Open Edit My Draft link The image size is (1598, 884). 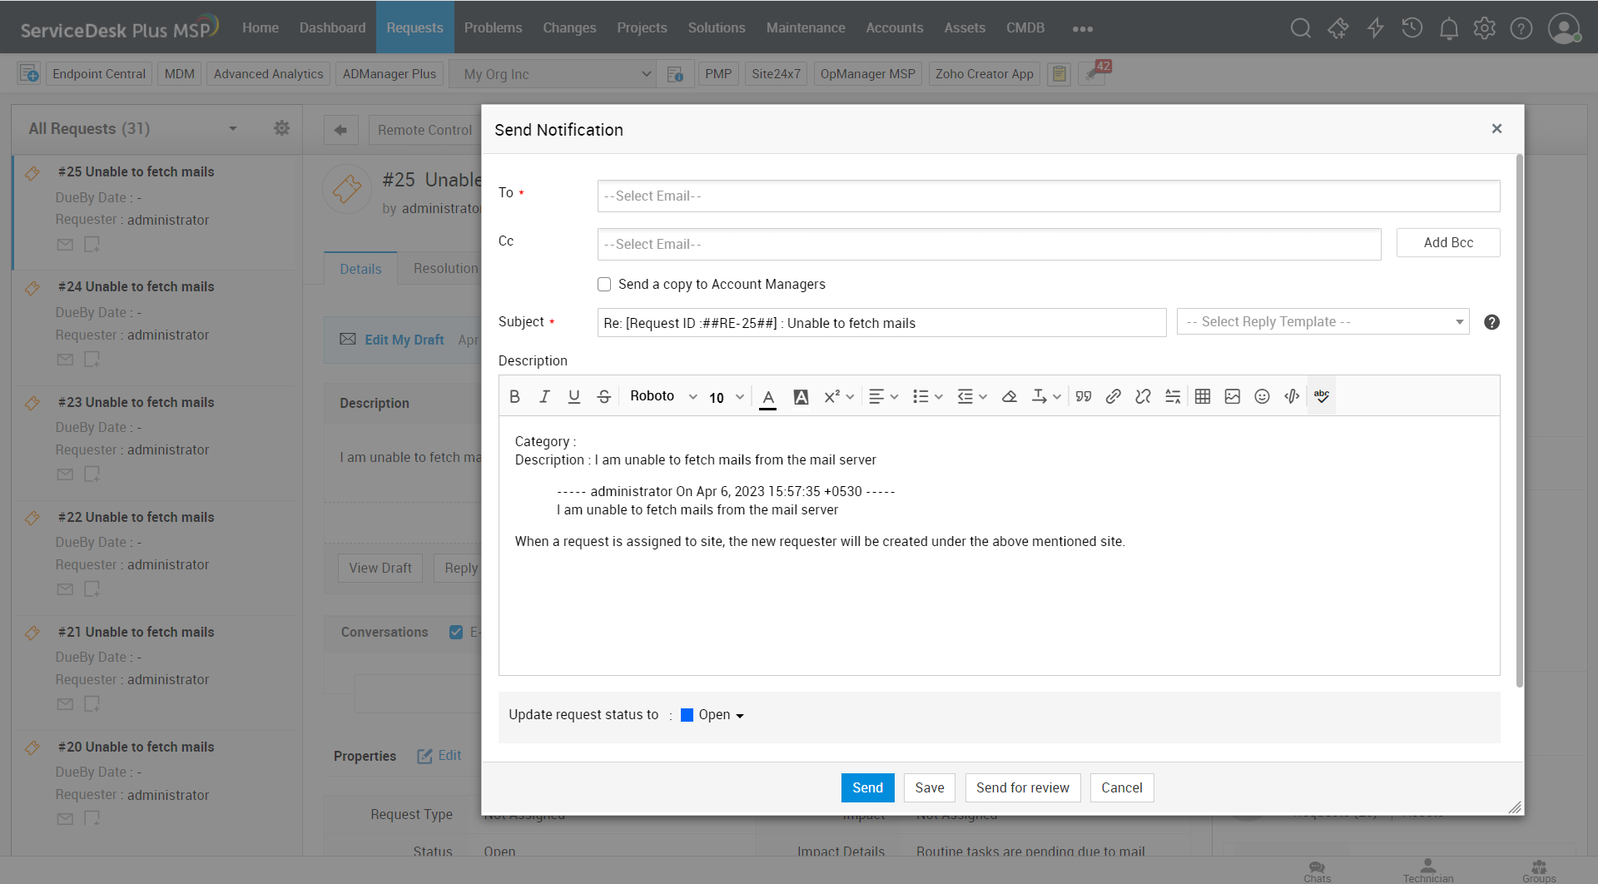pos(404,340)
